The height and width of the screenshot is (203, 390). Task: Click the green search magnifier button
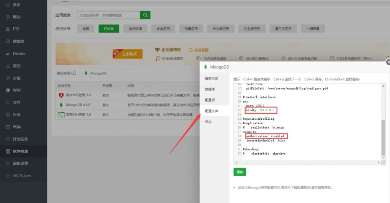pos(145,15)
